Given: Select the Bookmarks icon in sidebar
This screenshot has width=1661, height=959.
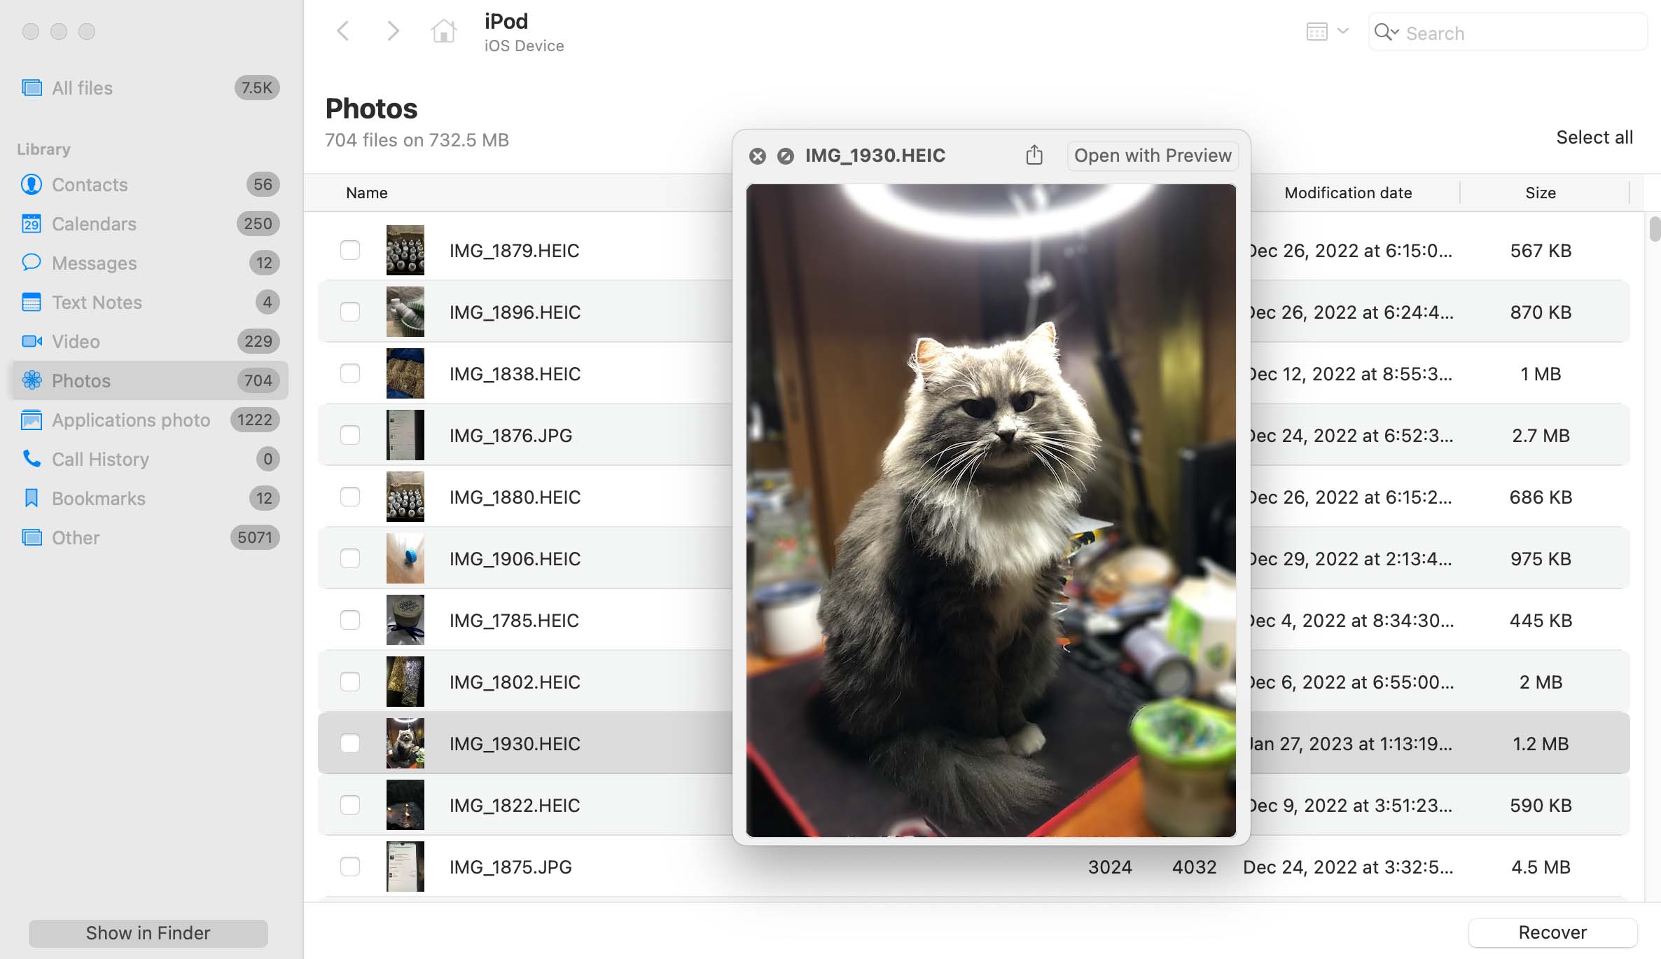Looking at the screenshot, I should click(32, 498).
